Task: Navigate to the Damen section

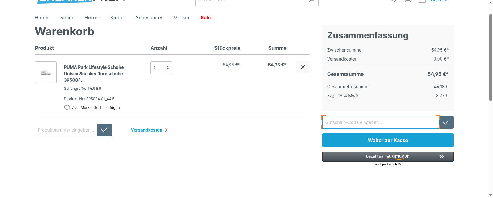Action: (66, 18)
